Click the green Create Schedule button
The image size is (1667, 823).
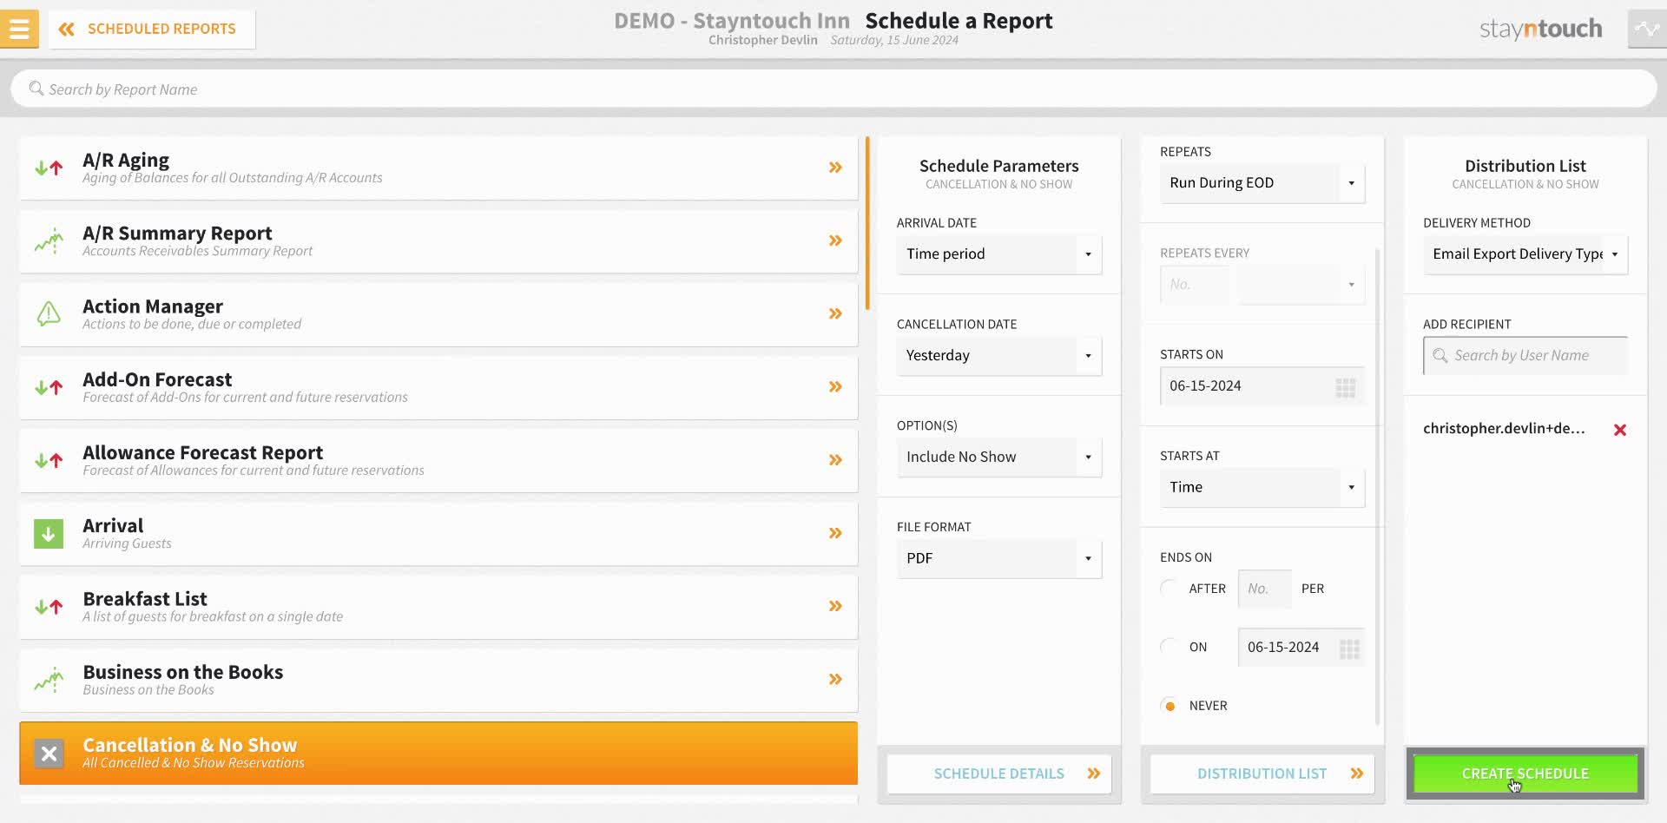click(1525, 774)
